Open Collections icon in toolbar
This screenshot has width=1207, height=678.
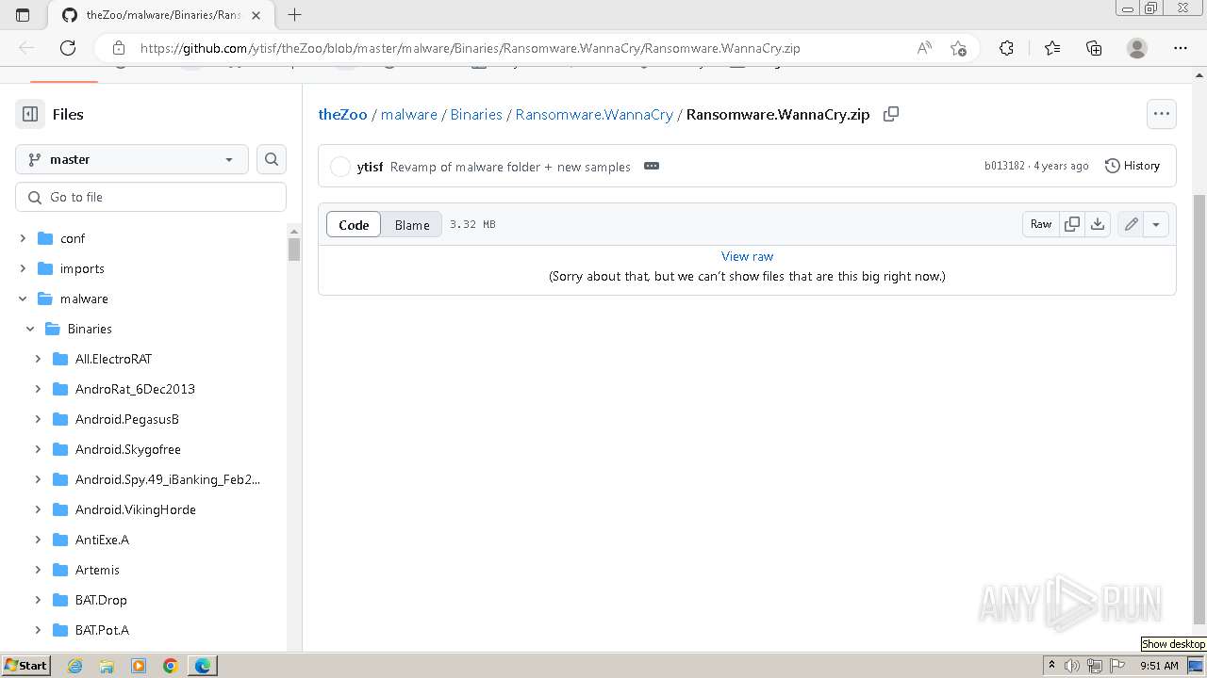tap(1094, 48)
